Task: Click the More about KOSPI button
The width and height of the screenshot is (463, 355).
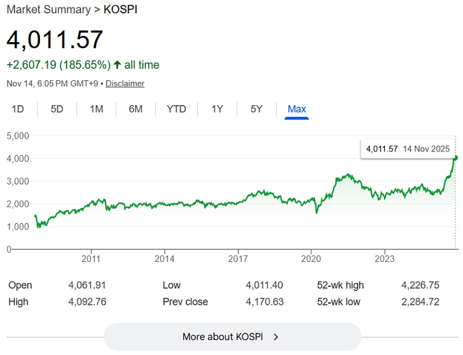Action: click(232, 336)
